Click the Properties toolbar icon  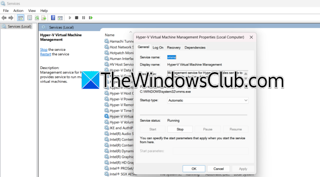tap(30, 18)
